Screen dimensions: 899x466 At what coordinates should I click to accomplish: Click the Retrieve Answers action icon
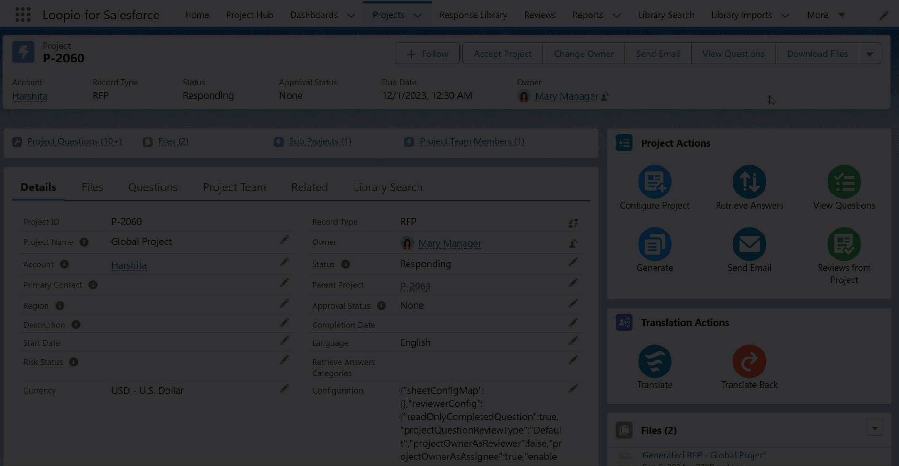749,182
